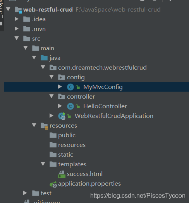Select the HelloController class label

[x=105, y=106]
